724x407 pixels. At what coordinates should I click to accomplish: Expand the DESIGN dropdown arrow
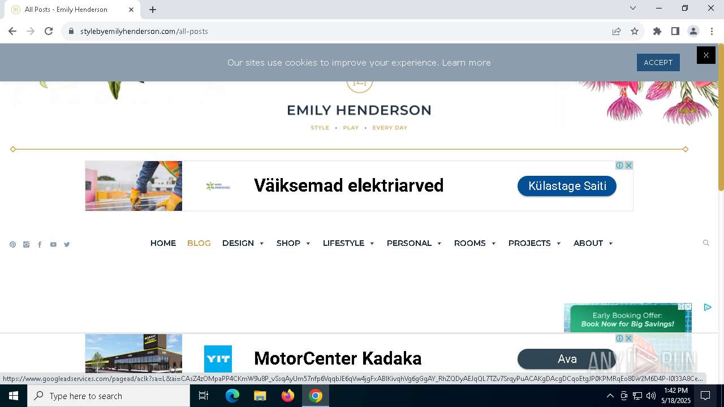coord(262,244)
